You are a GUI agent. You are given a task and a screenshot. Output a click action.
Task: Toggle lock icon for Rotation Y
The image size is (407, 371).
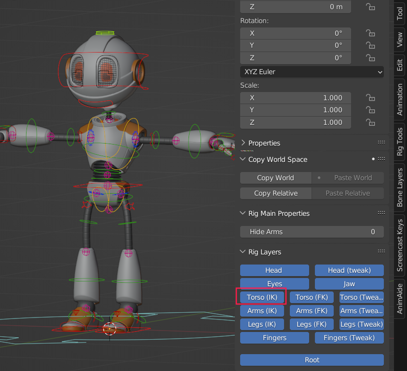point(370,46)
